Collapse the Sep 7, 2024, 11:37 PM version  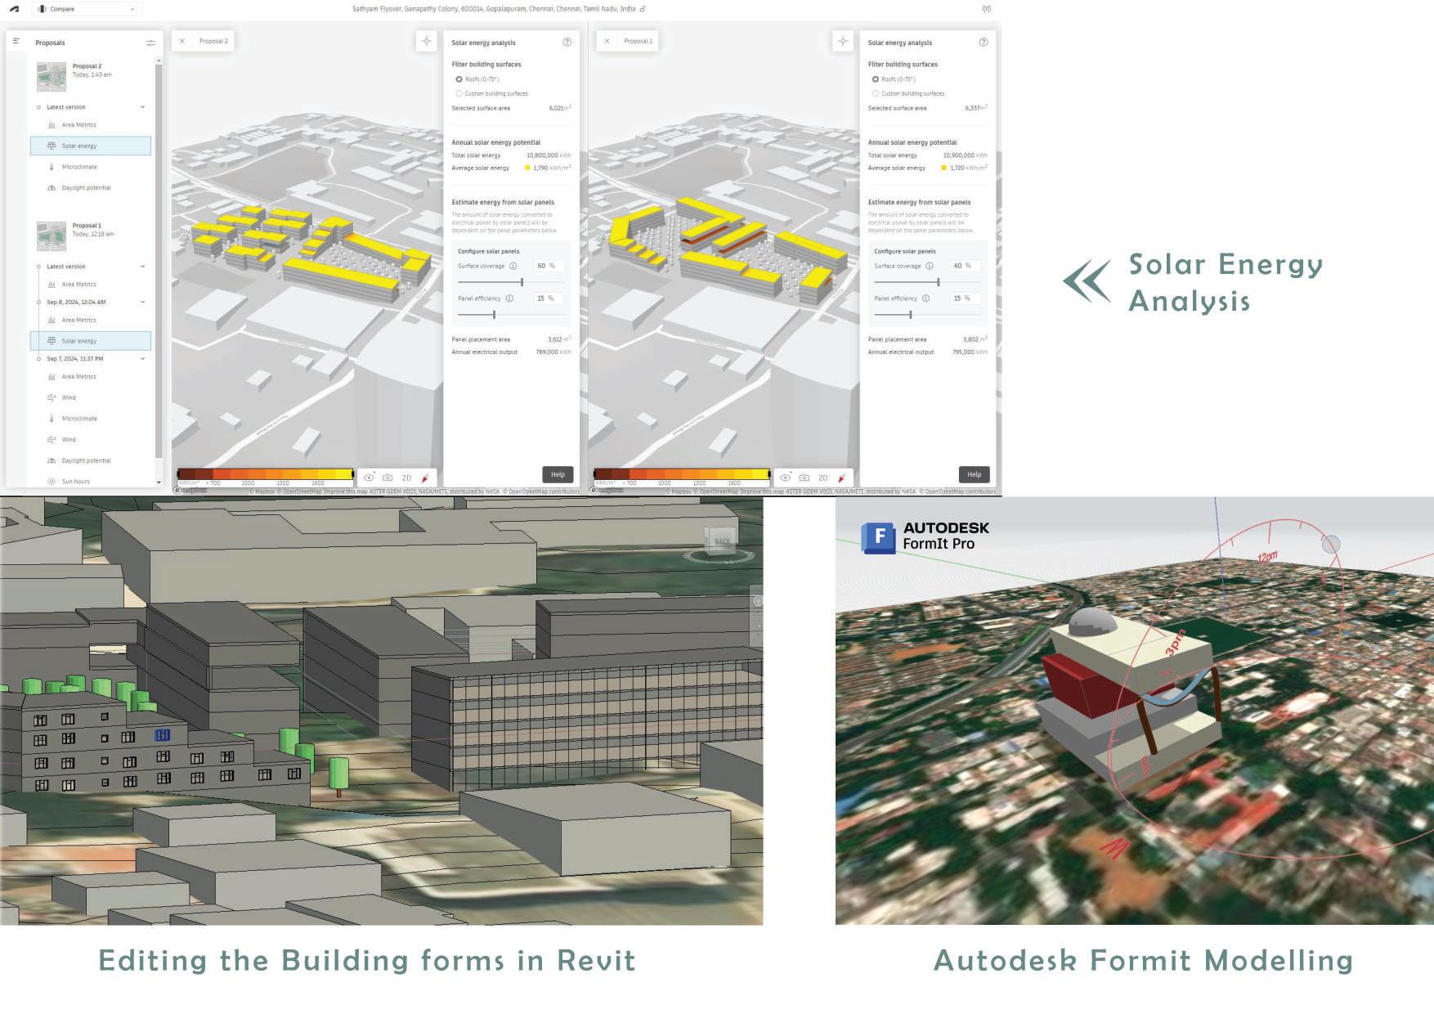pos(142,359)
